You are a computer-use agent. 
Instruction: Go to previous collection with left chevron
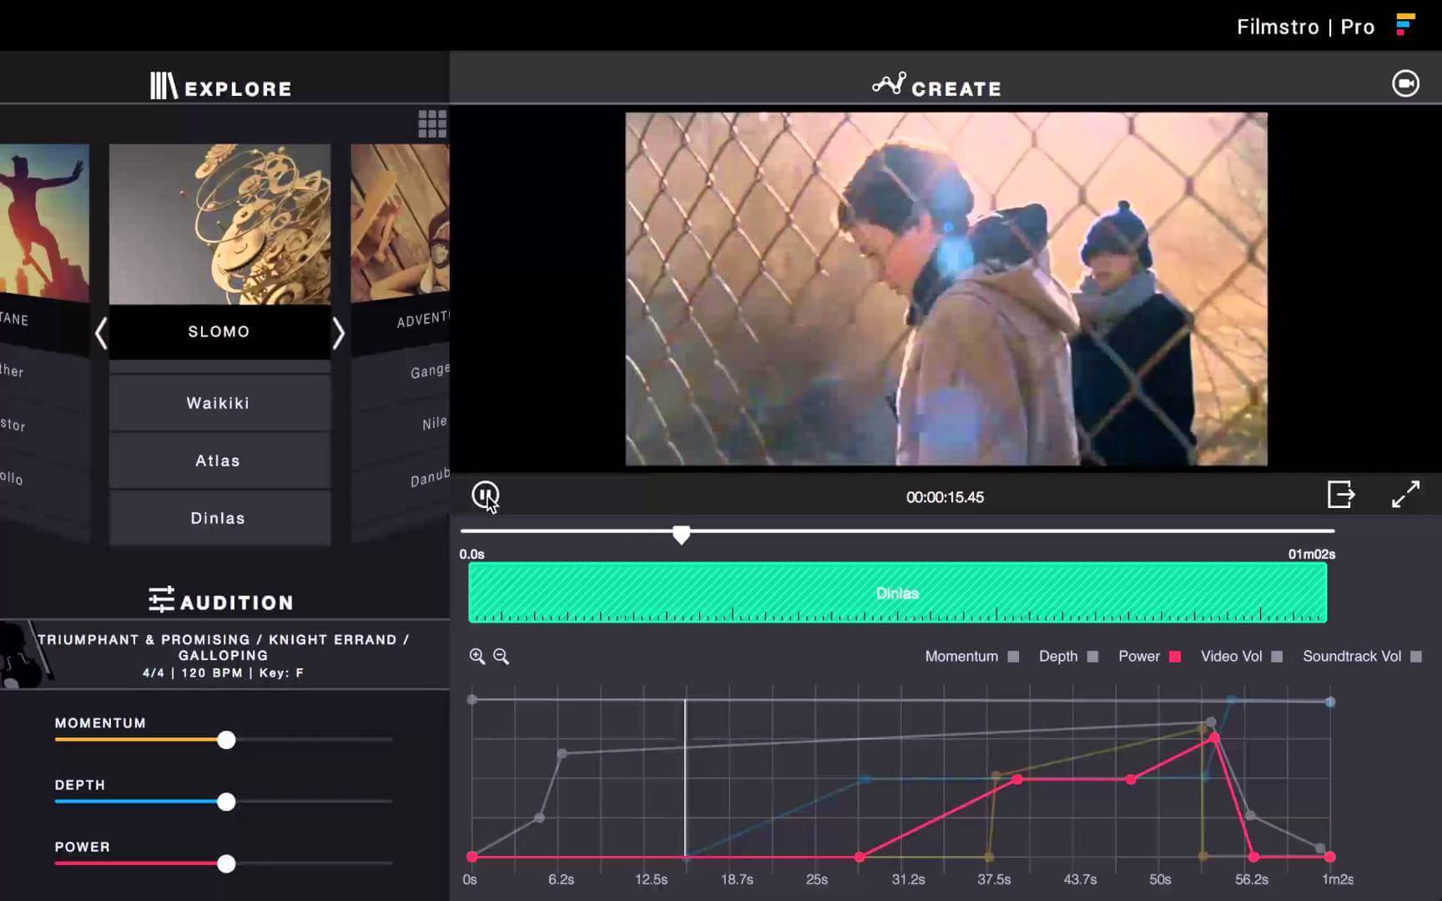tap(101, 334)
